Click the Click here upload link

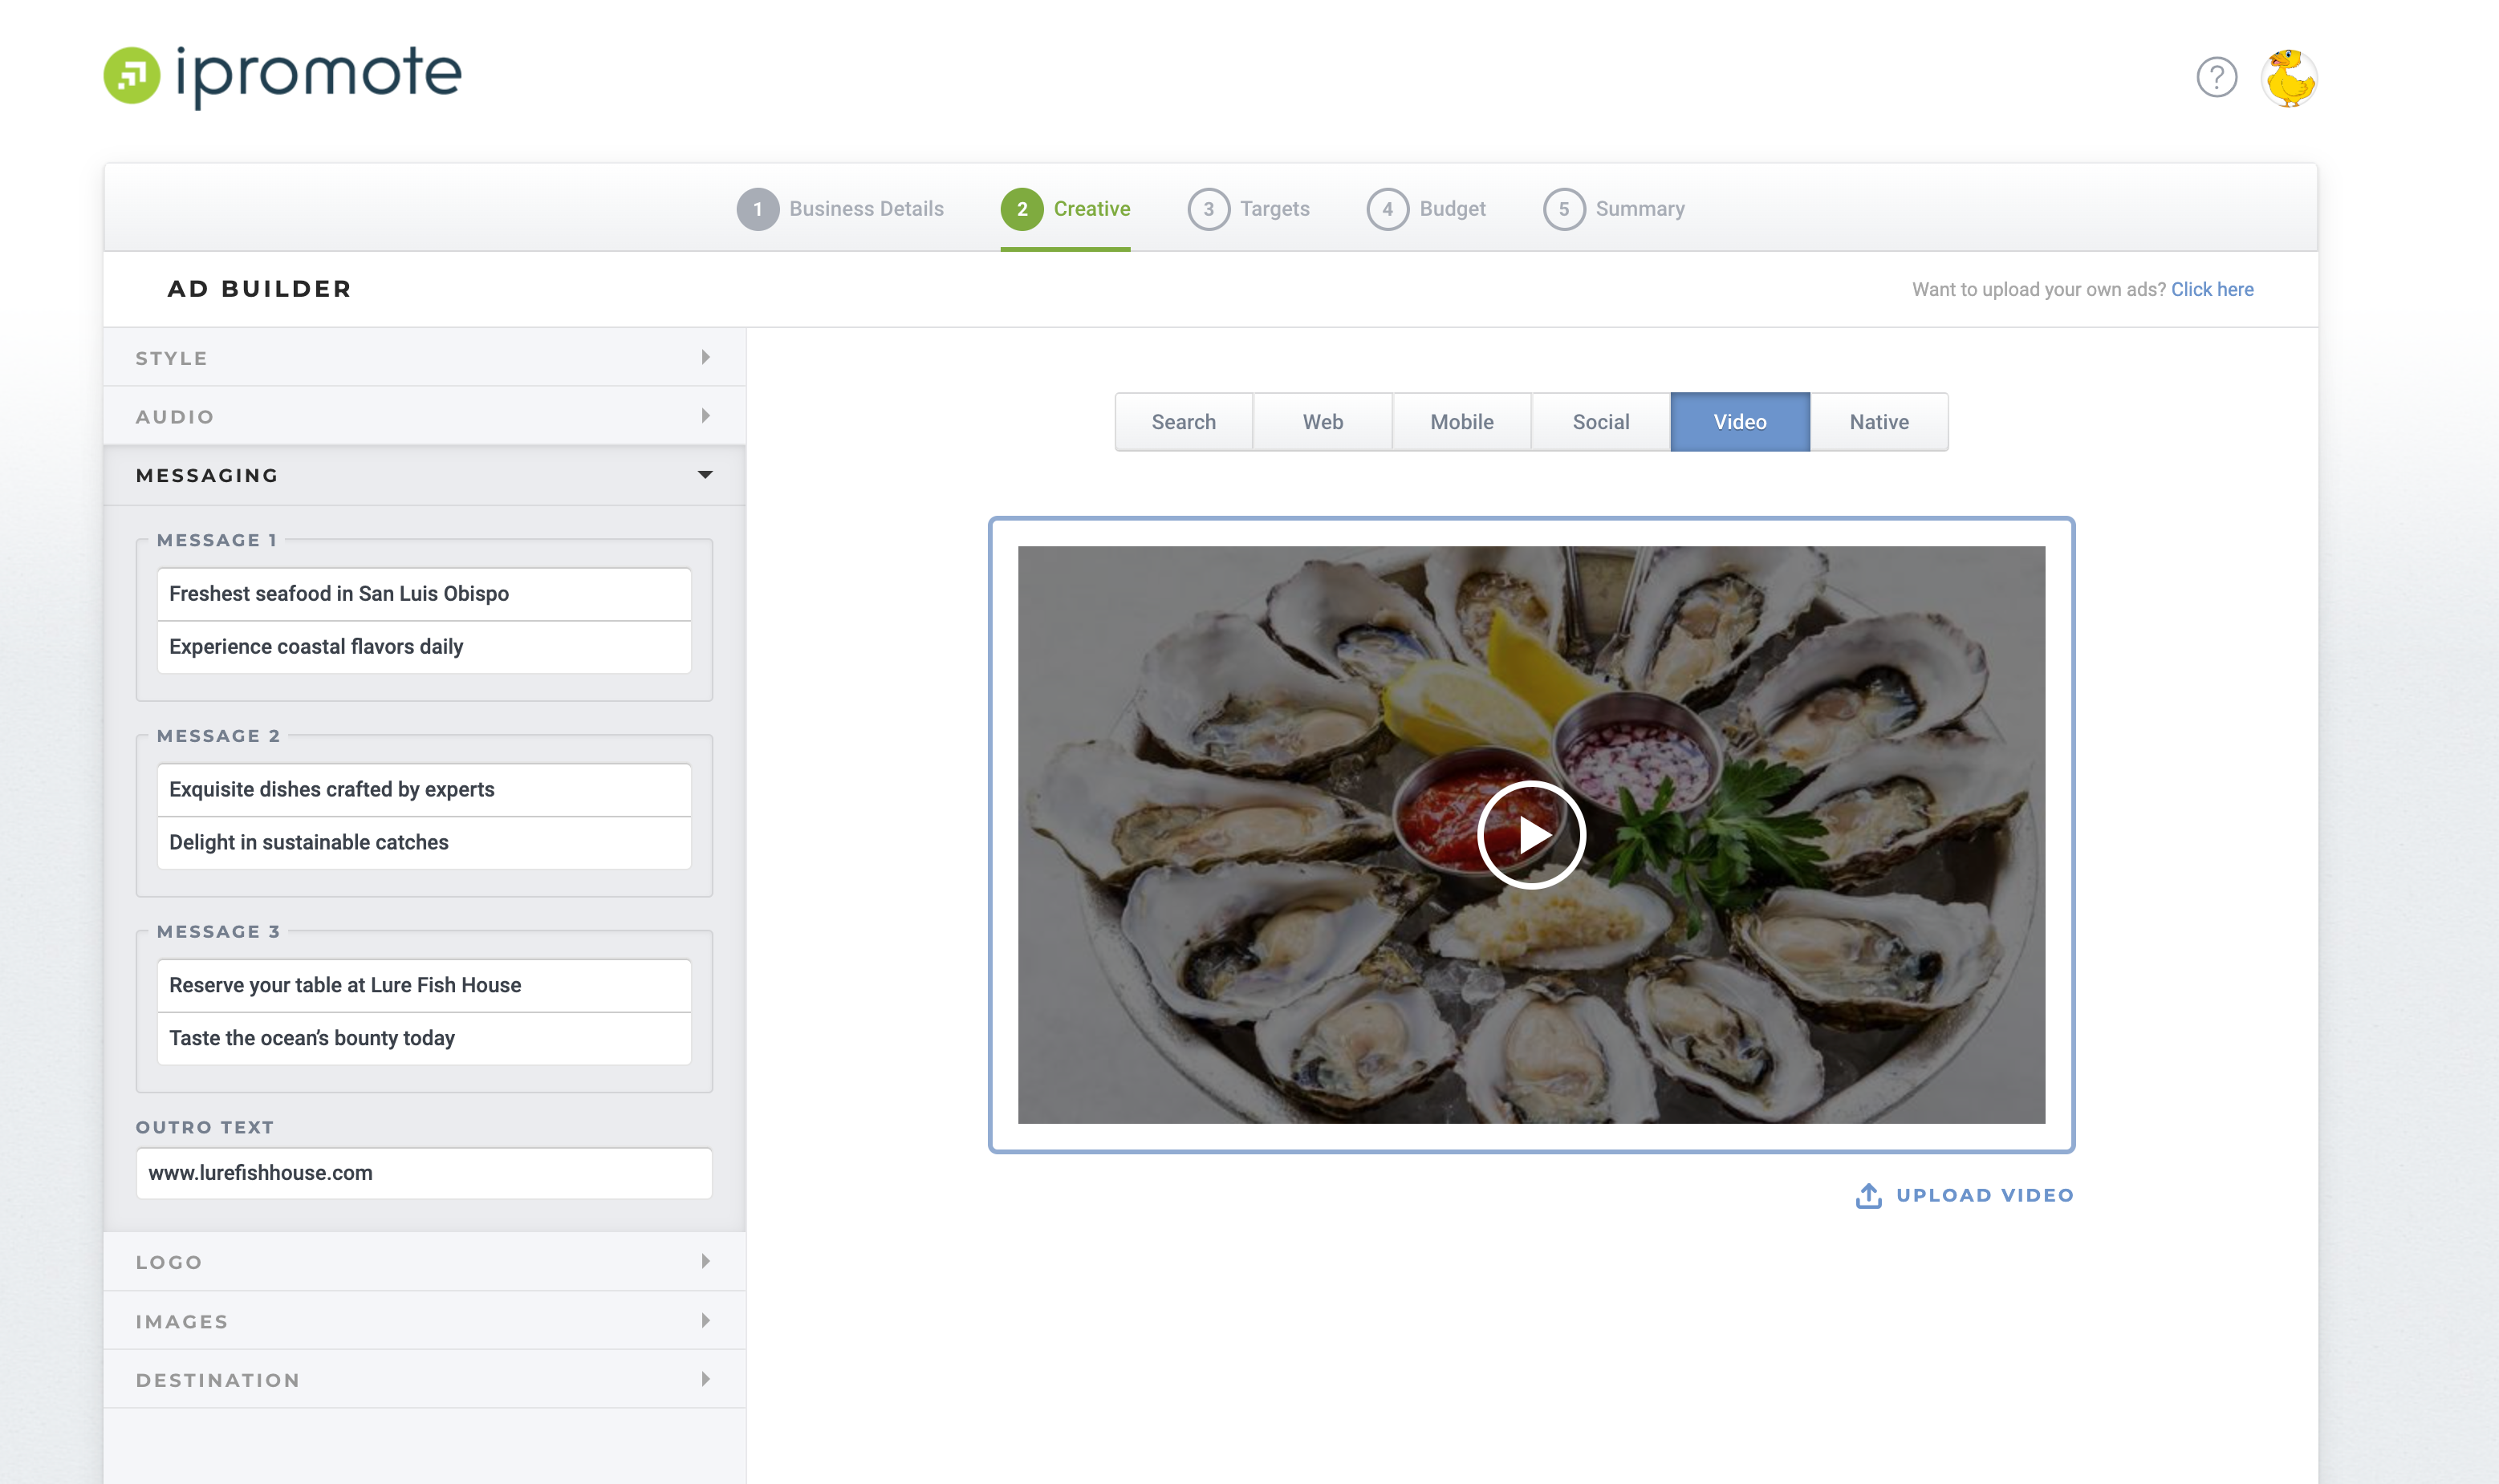[x=2212, y=289]
